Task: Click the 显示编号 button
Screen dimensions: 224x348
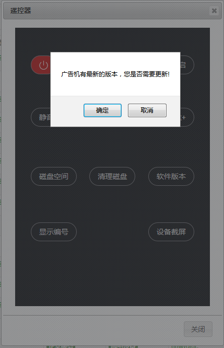Action: point(54,232)
